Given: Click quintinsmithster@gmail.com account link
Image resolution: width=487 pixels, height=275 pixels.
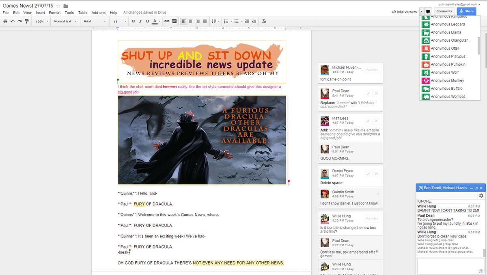Looking at the screenshot, I should (459, 4).
